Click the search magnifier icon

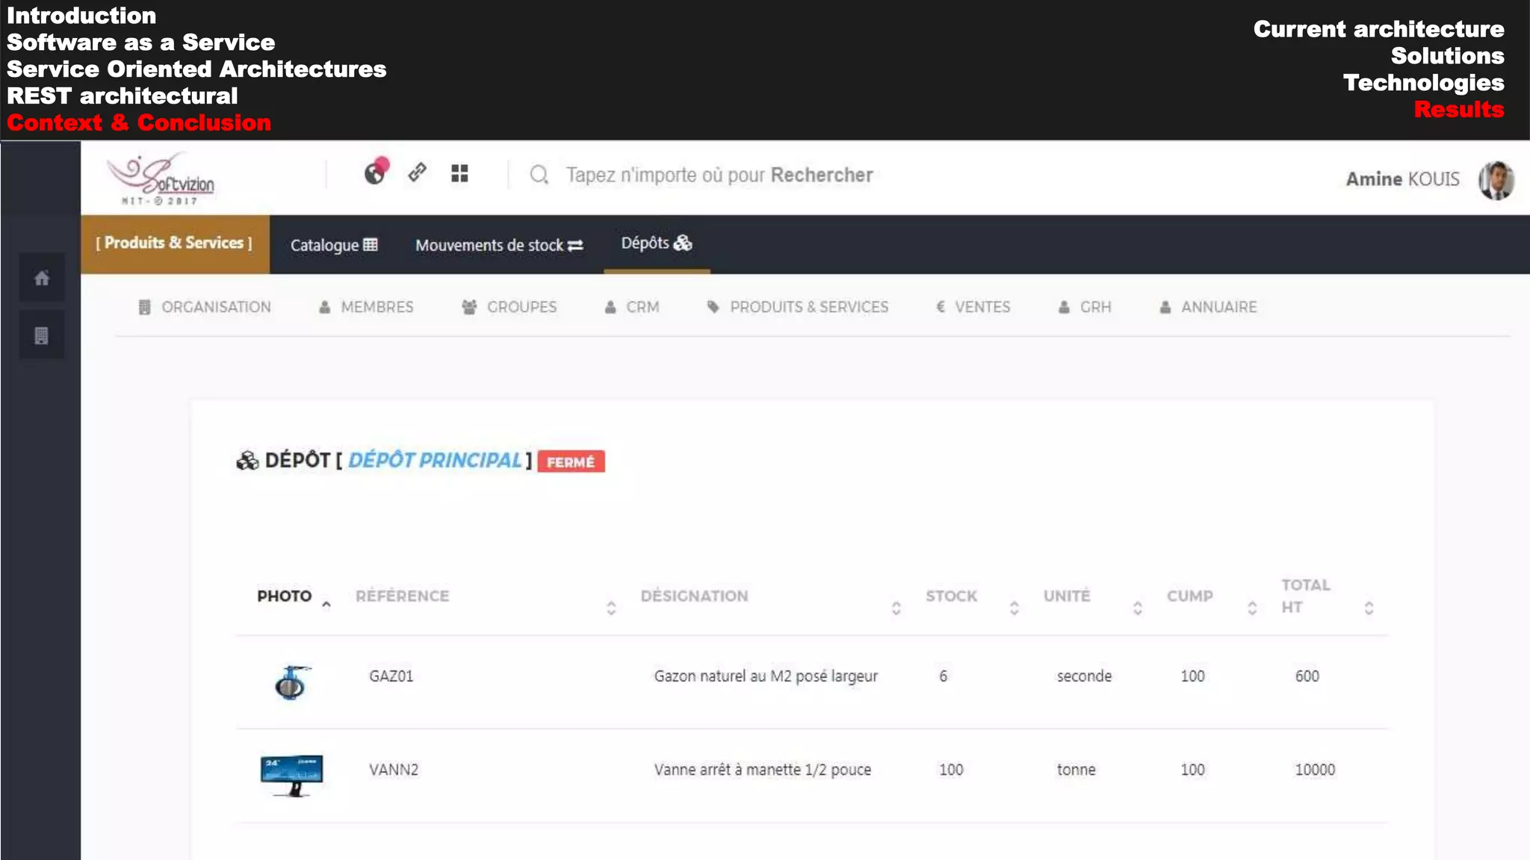tap(539, 175)
